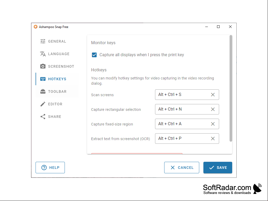Image resolution: width=268 pixels, height=201 pixels.
Task: Click "Extract text from screenshot (OCR)" label
Action: (x=121, y=139)
